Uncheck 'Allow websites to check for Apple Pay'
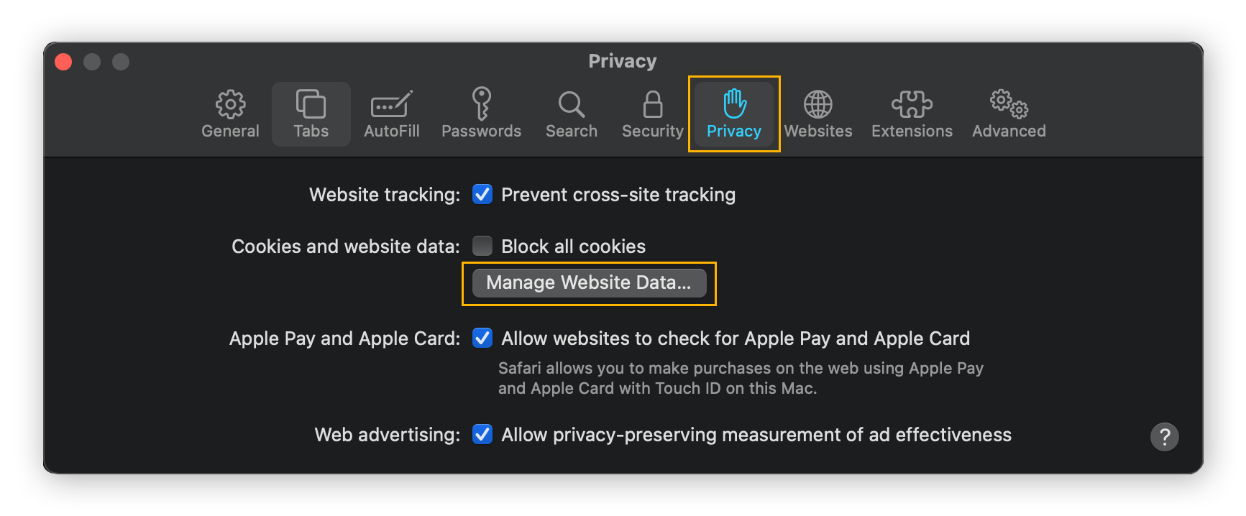Screen dimensions: 1246x516 (482, 338)
